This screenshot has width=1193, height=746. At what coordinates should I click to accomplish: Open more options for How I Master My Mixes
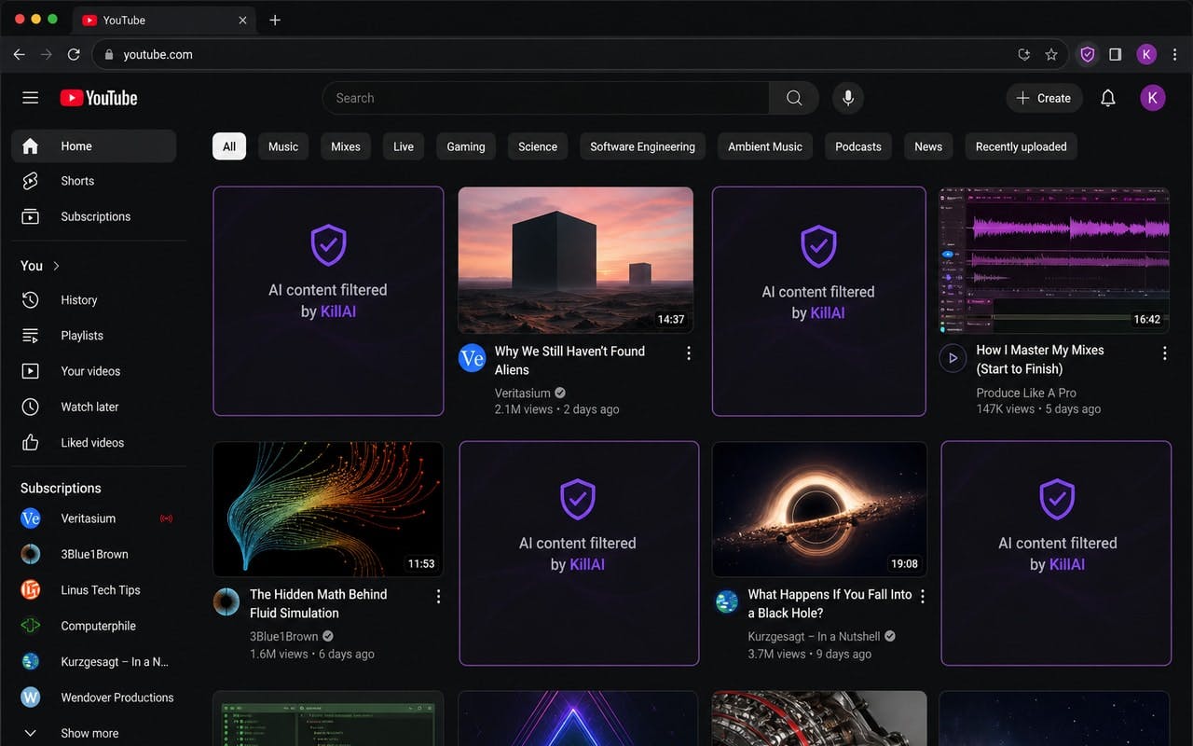click(x=1164, y=352)
